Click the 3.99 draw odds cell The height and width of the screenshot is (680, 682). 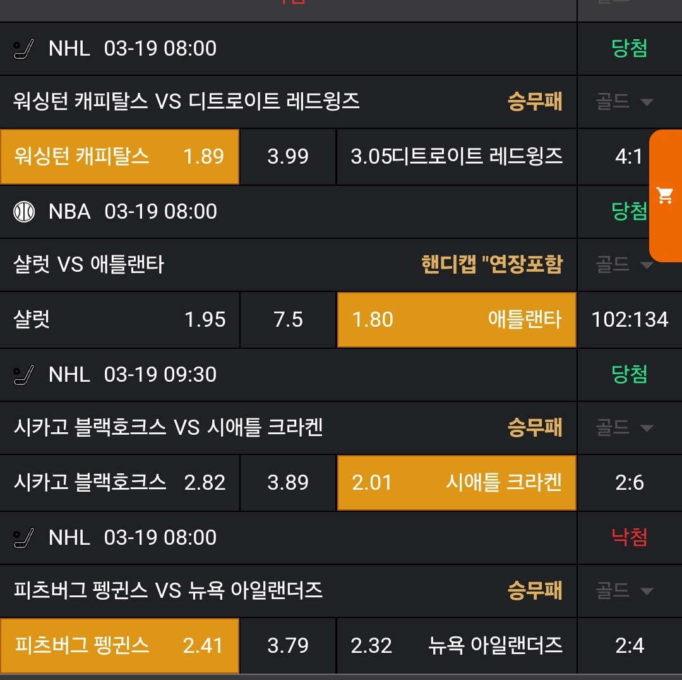point(288,157)
